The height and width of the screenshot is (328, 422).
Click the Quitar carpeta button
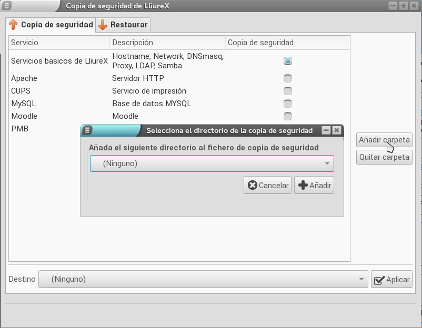[x=384, y=157]
